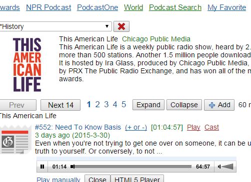Go to page 3
This screenshot has height=182, width=251.
coord(106,105)
